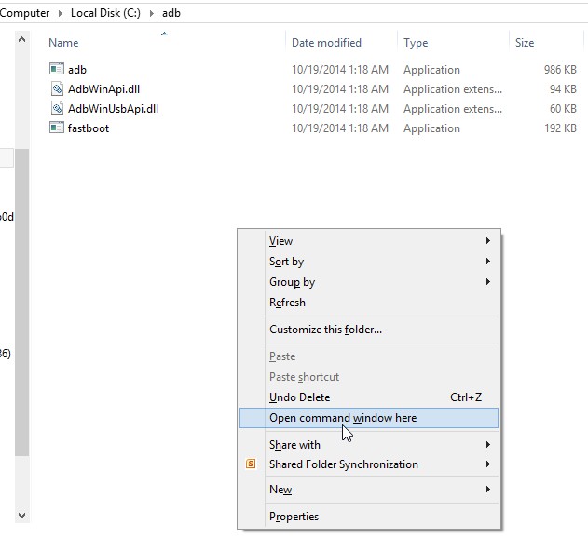Image resolution: width=588 pixels, height=538 pixels.
Task: Click Customize this folder option
Action: click(325, 330)
